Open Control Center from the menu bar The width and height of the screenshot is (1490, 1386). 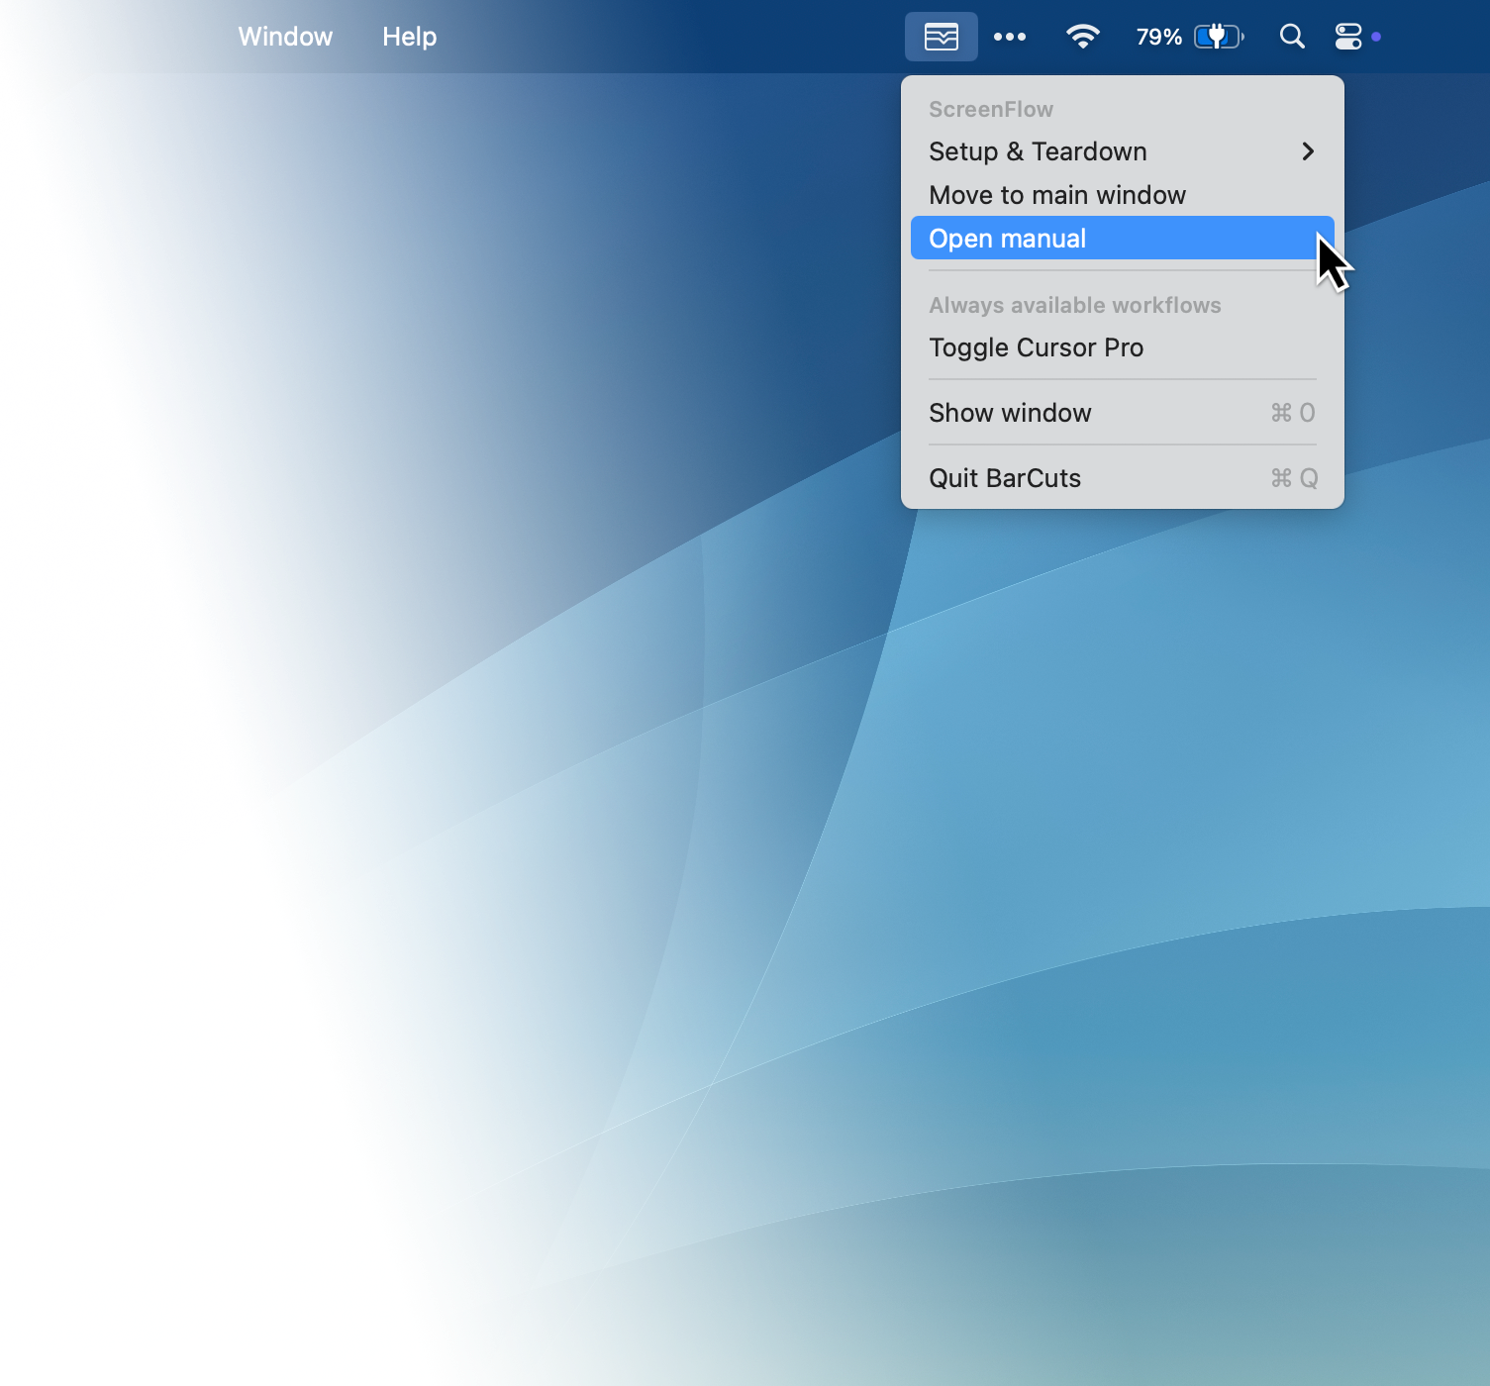click(1348, 36)
